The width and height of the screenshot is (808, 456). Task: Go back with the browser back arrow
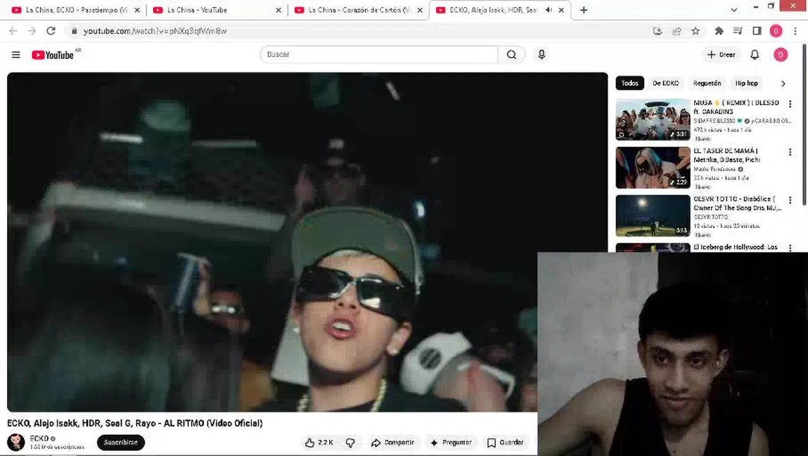pos(13,30)
